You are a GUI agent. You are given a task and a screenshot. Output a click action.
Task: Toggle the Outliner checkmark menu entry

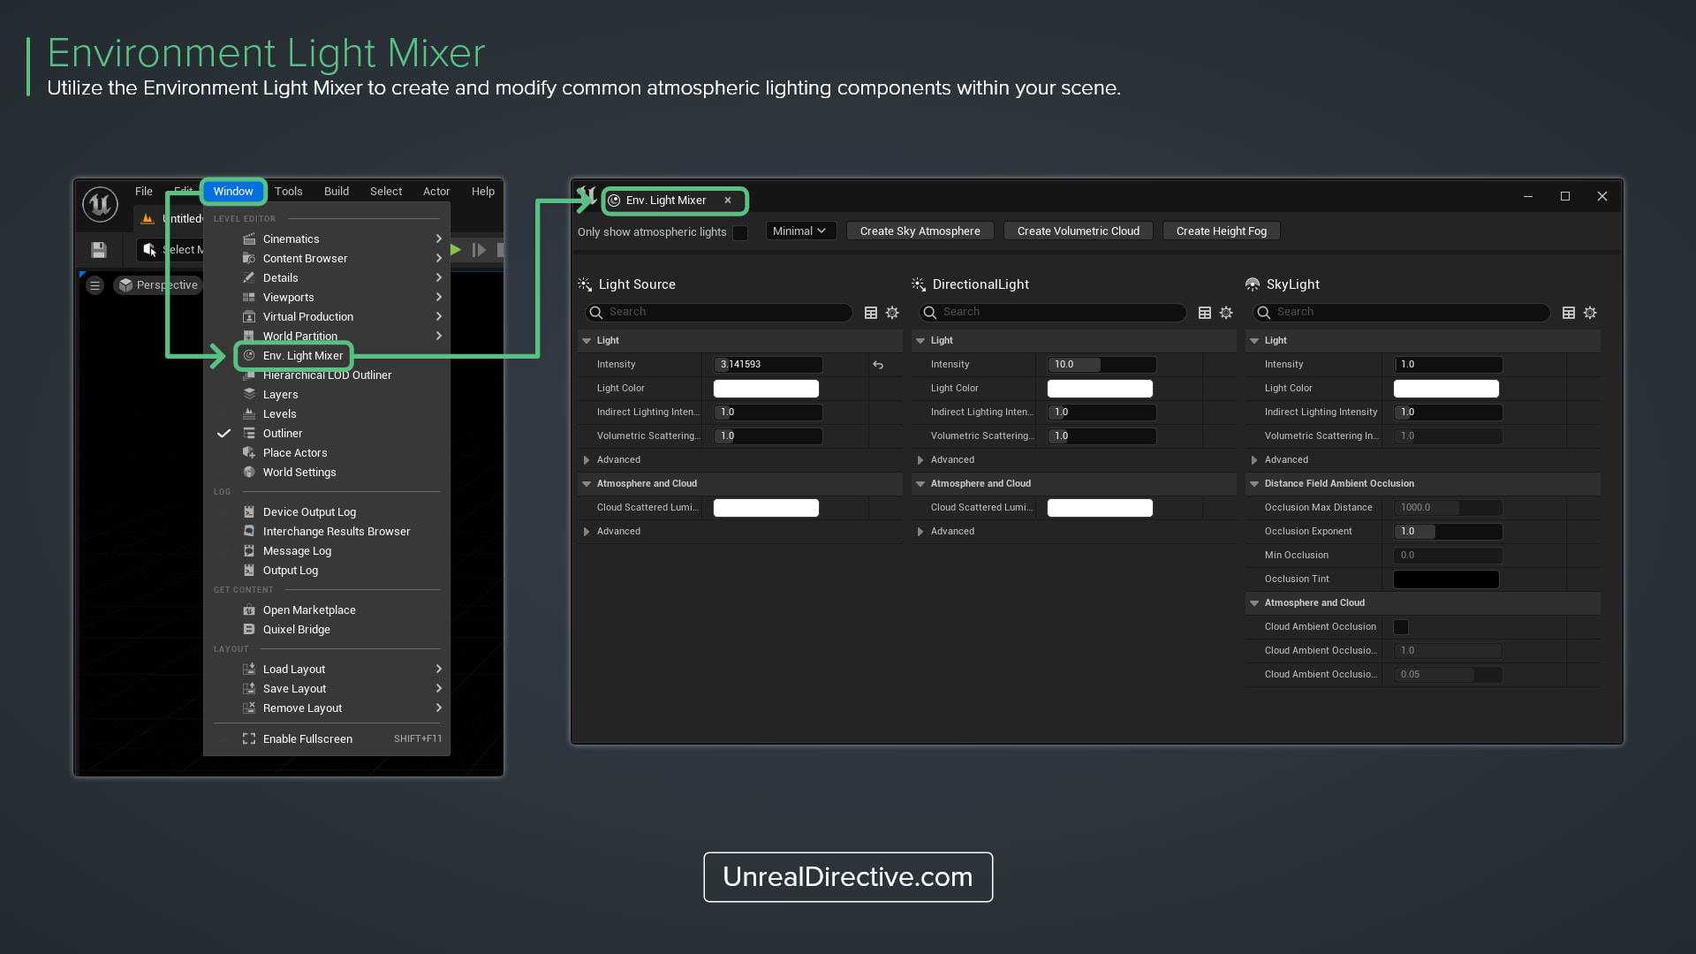click(x=283, y=434)
